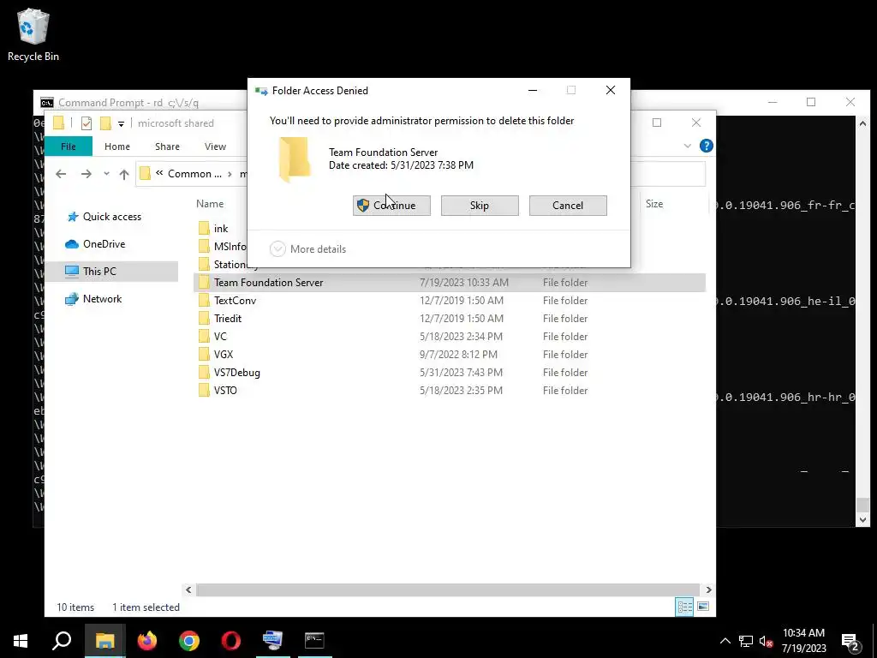Select the VC folder
The height and width of the screenshot is (658, 877).
point(220,336)
